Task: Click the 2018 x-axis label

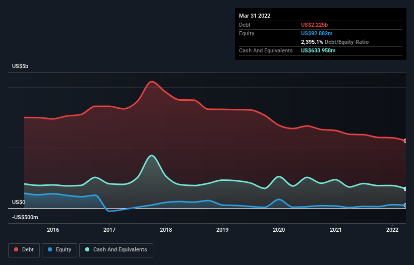Action: pos(166,230)
